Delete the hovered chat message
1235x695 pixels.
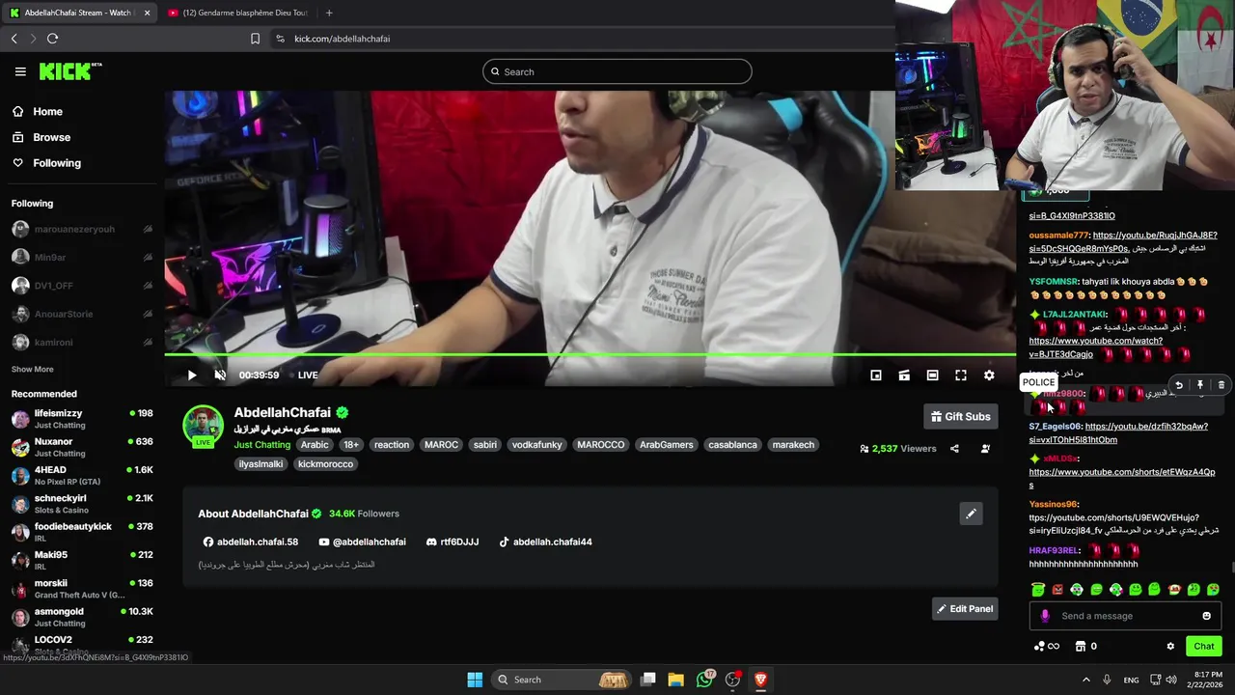click(1221, 385)
